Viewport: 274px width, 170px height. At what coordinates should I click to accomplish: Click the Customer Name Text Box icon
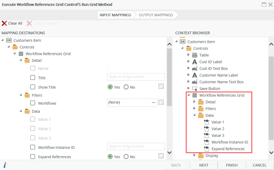coord(195,82)
